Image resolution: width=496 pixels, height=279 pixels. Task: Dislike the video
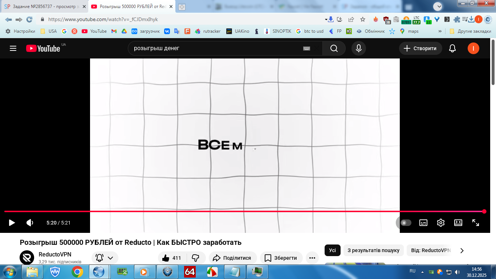click(x=196, y=258)
